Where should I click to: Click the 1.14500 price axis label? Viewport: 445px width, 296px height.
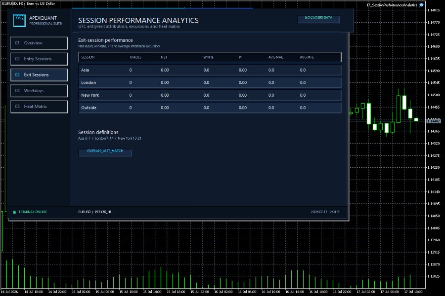coord(433,95)
